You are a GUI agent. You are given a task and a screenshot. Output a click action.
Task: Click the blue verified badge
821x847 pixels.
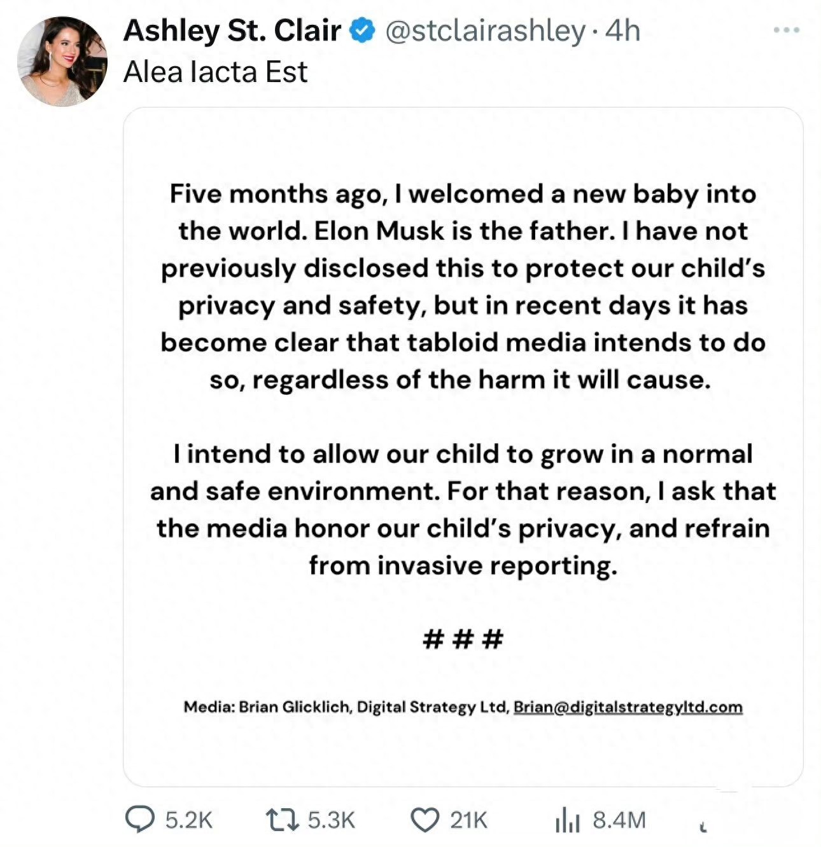363,31
